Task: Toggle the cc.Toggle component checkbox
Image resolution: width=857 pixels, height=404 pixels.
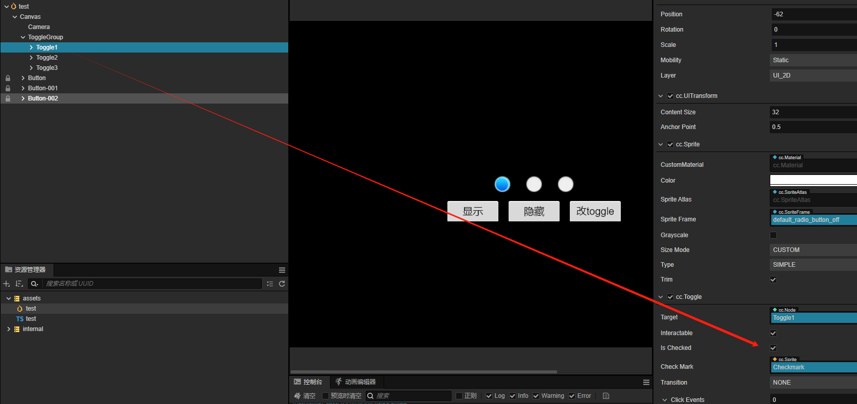Action: [x=670, y=297]
